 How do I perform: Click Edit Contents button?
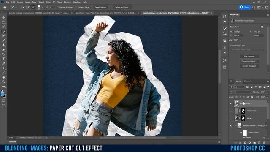tap(249, 56)
